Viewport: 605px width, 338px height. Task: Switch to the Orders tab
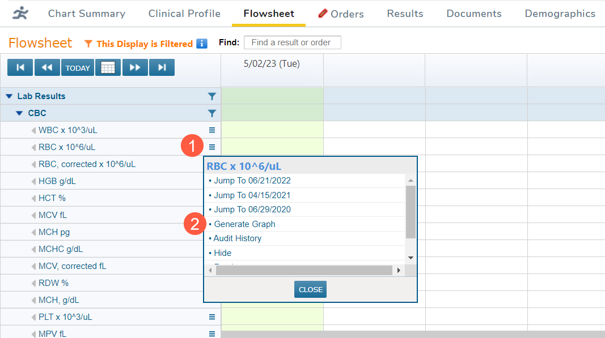click(x=341, y=14)
